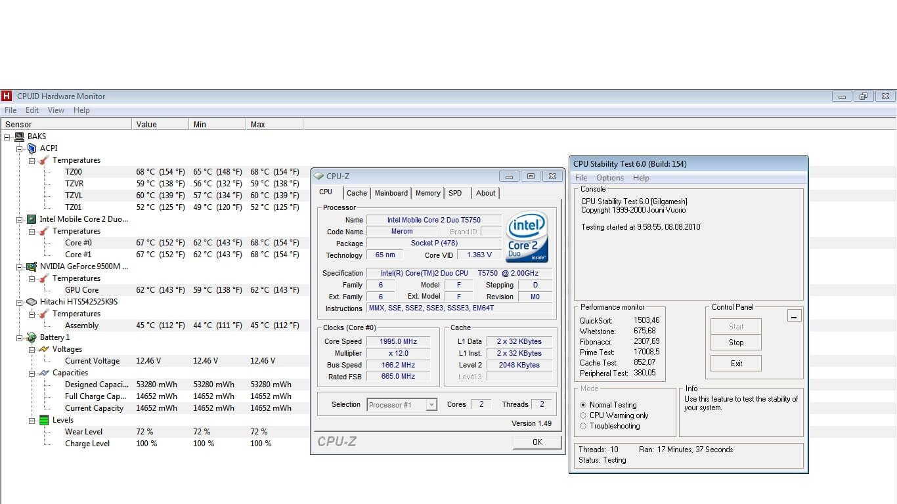Image resolution: width=897 pixels, height=504 pixels.
Task: Select the Normal Testing radio button
Action: click(583, 405)
